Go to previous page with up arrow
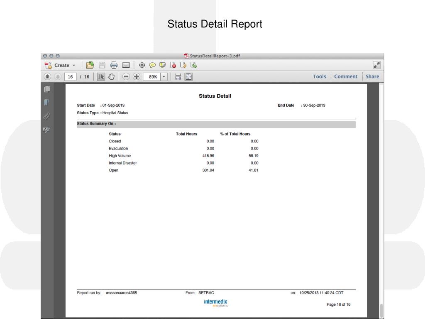Viewport: 425px width, 319px height. pyautogui.click(x=47, y=76)
